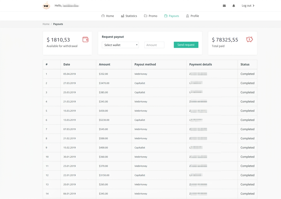Click WebMoney in the 07.03.2019 row
This screenshot has height=199, width=281.
tap(141, 129)
